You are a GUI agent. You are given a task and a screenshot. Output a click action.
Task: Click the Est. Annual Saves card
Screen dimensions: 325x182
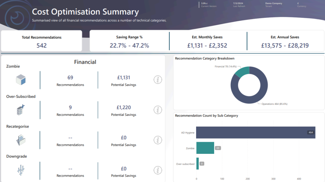tap(285, 41)
